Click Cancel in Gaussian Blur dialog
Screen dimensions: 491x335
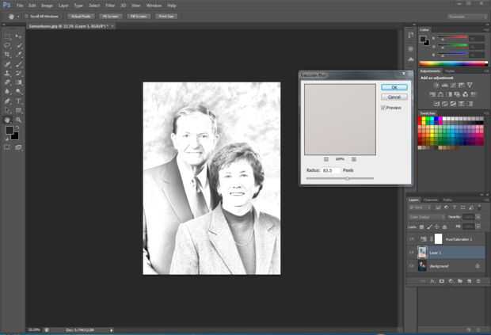tap(394, 97)
